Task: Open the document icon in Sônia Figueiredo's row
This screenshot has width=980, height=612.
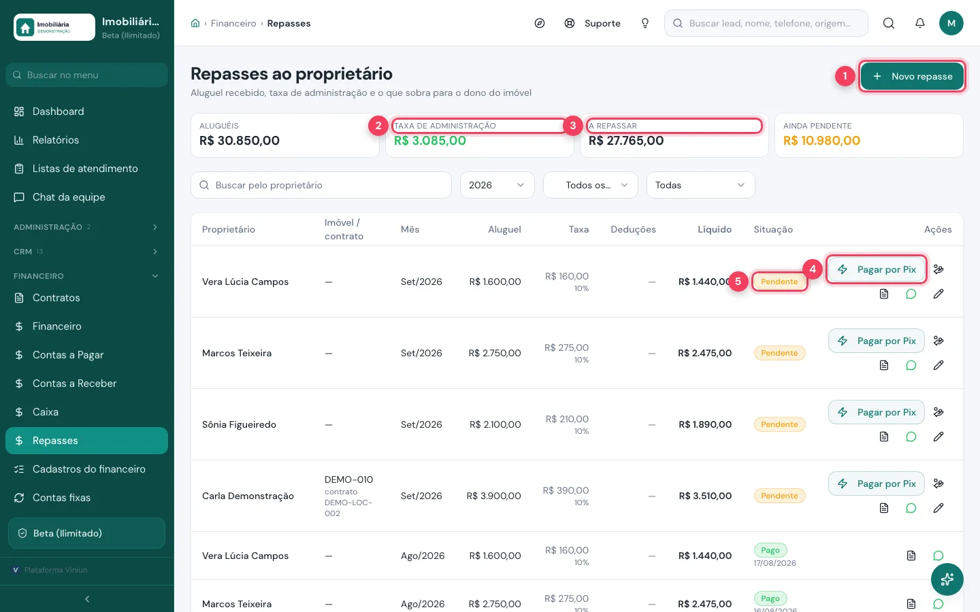Action: pos(884,437)
